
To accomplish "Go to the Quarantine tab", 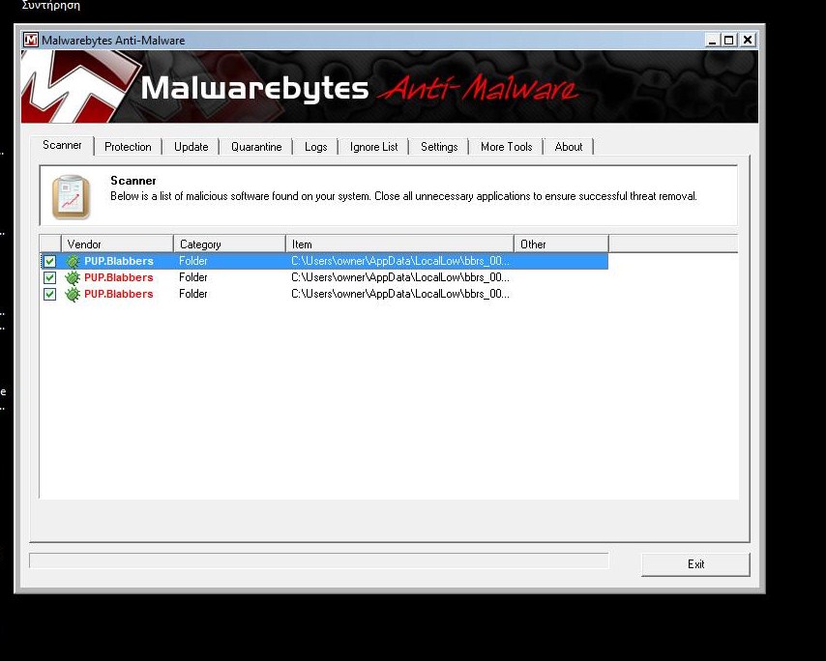I will (256, 147).
